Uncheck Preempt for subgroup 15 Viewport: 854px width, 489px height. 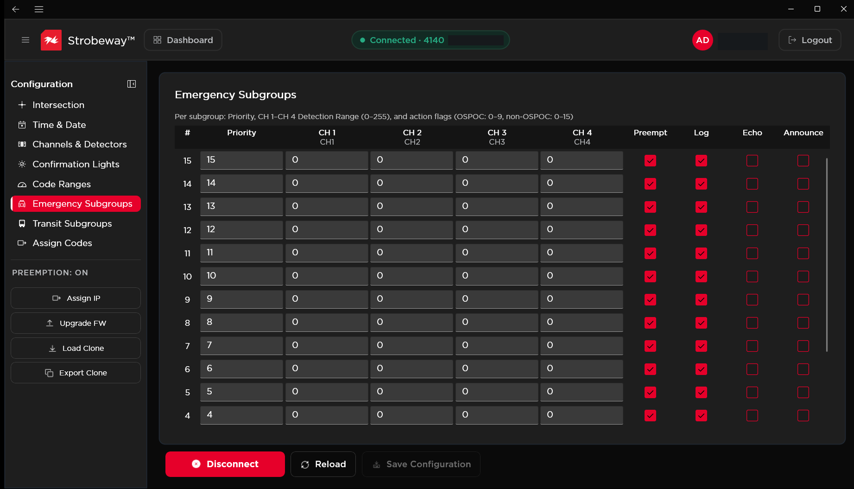pyautogui.click(x=650, y=160)
